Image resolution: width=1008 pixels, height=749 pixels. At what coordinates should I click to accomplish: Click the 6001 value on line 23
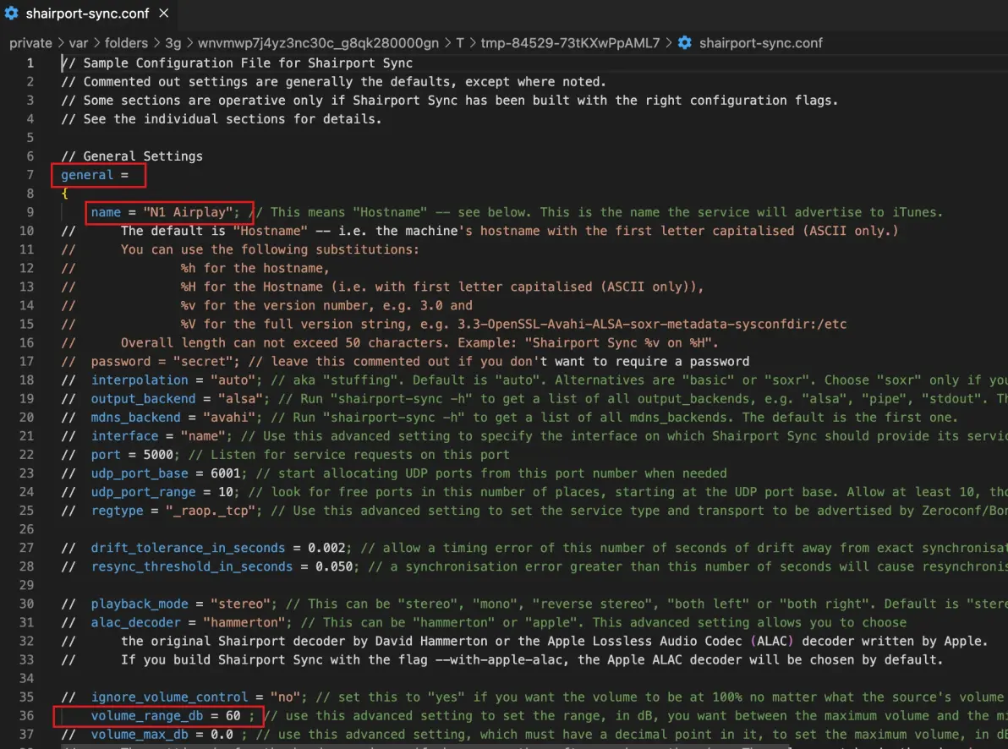click(225, 473)
